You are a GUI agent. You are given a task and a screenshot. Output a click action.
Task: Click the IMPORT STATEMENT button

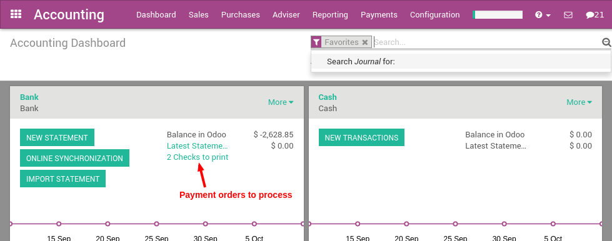coord(63,179)
